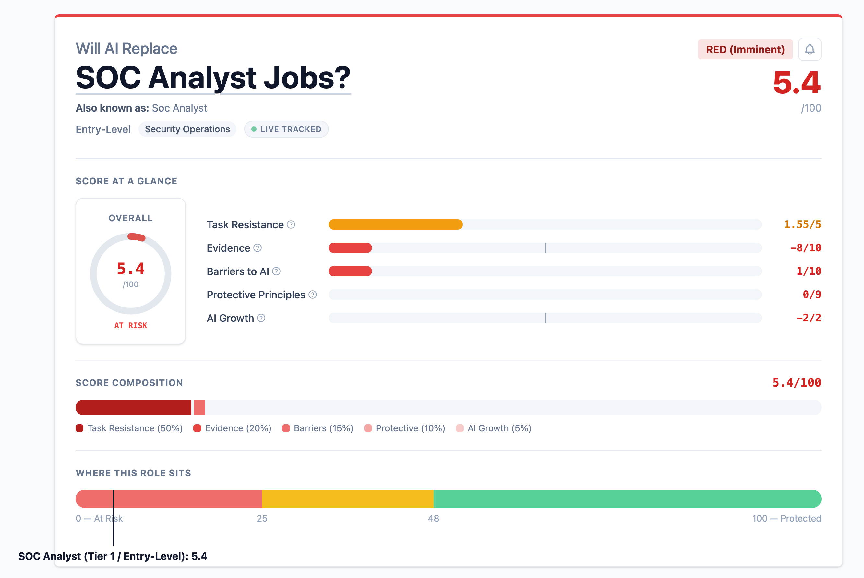The height and width of the screenshot is (578, 864).
Task: Open Evidence help question-mark icon
Action: [x=258, y=248]
